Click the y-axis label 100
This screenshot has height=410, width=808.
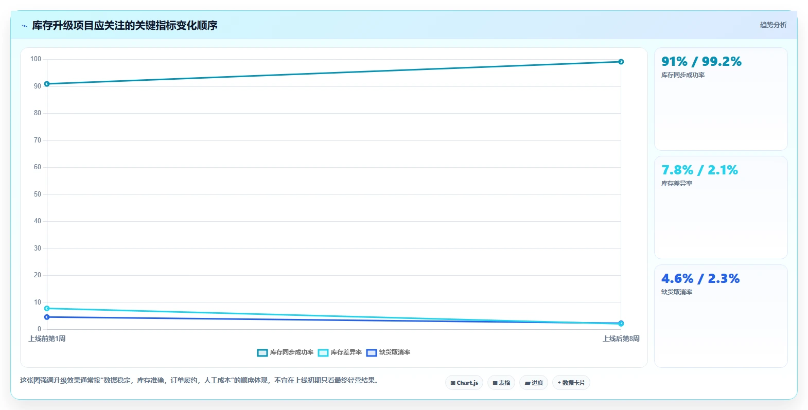(36, 59)
